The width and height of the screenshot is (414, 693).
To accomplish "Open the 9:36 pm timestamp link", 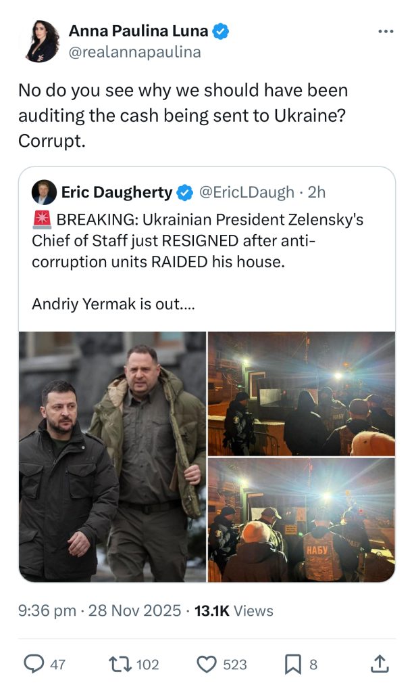I will point(47,610).
